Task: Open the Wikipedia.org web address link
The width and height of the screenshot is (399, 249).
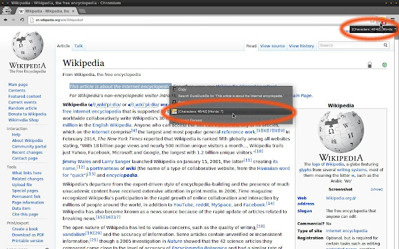Action: [x=339, y=198]
